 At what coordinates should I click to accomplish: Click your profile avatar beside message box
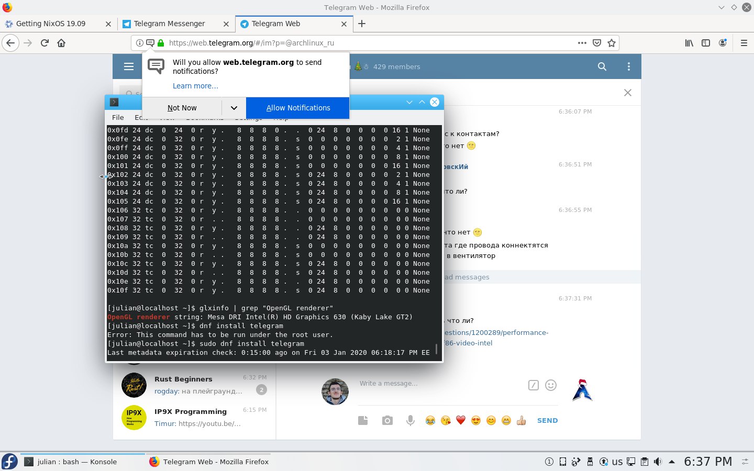pos(335,391)
